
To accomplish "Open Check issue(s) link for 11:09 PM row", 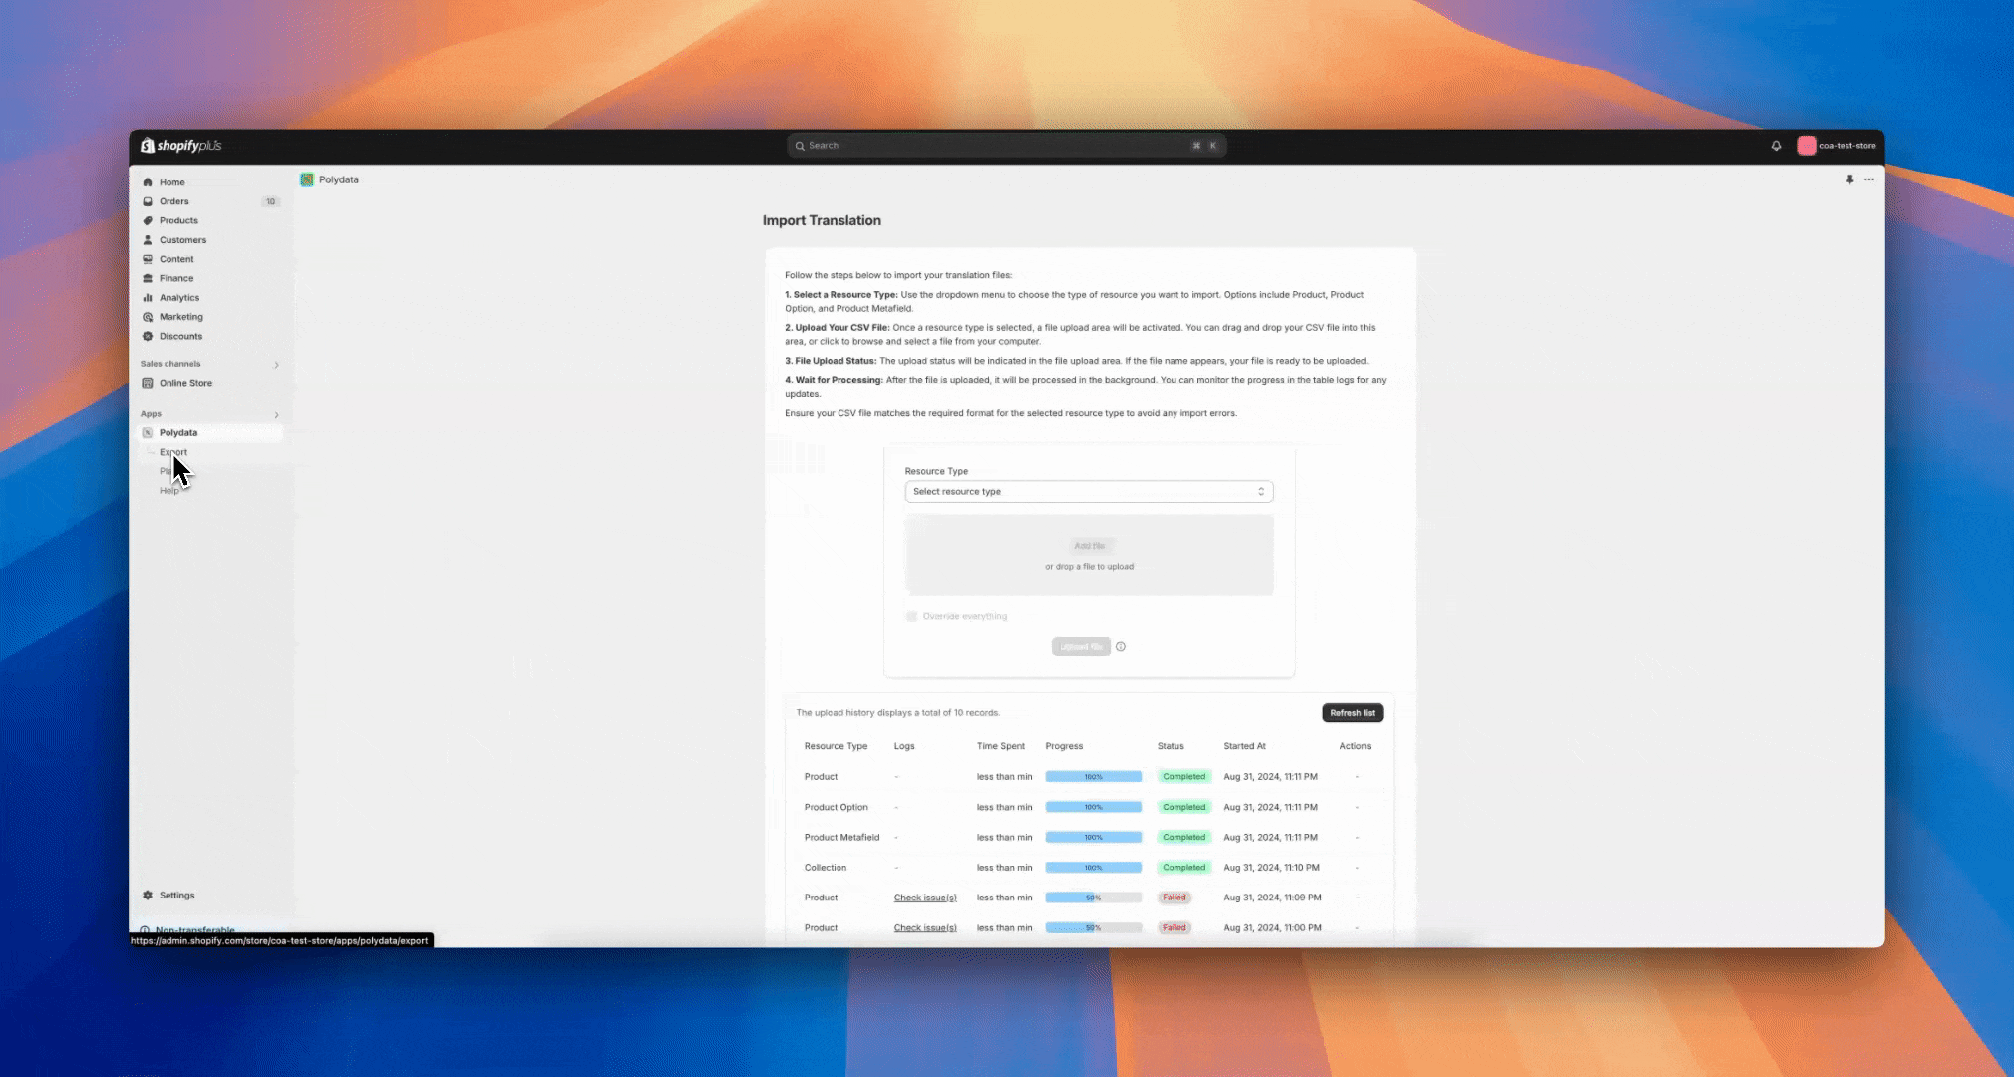I will 925,897.
